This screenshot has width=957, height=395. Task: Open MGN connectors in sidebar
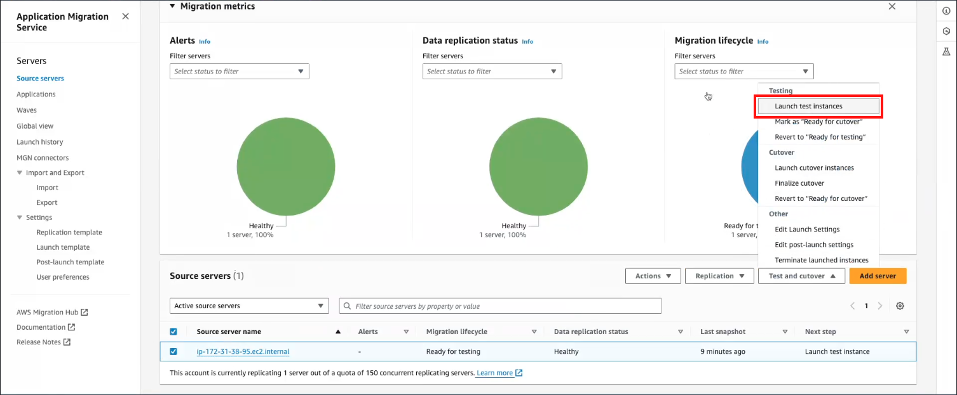click(43, 158)
